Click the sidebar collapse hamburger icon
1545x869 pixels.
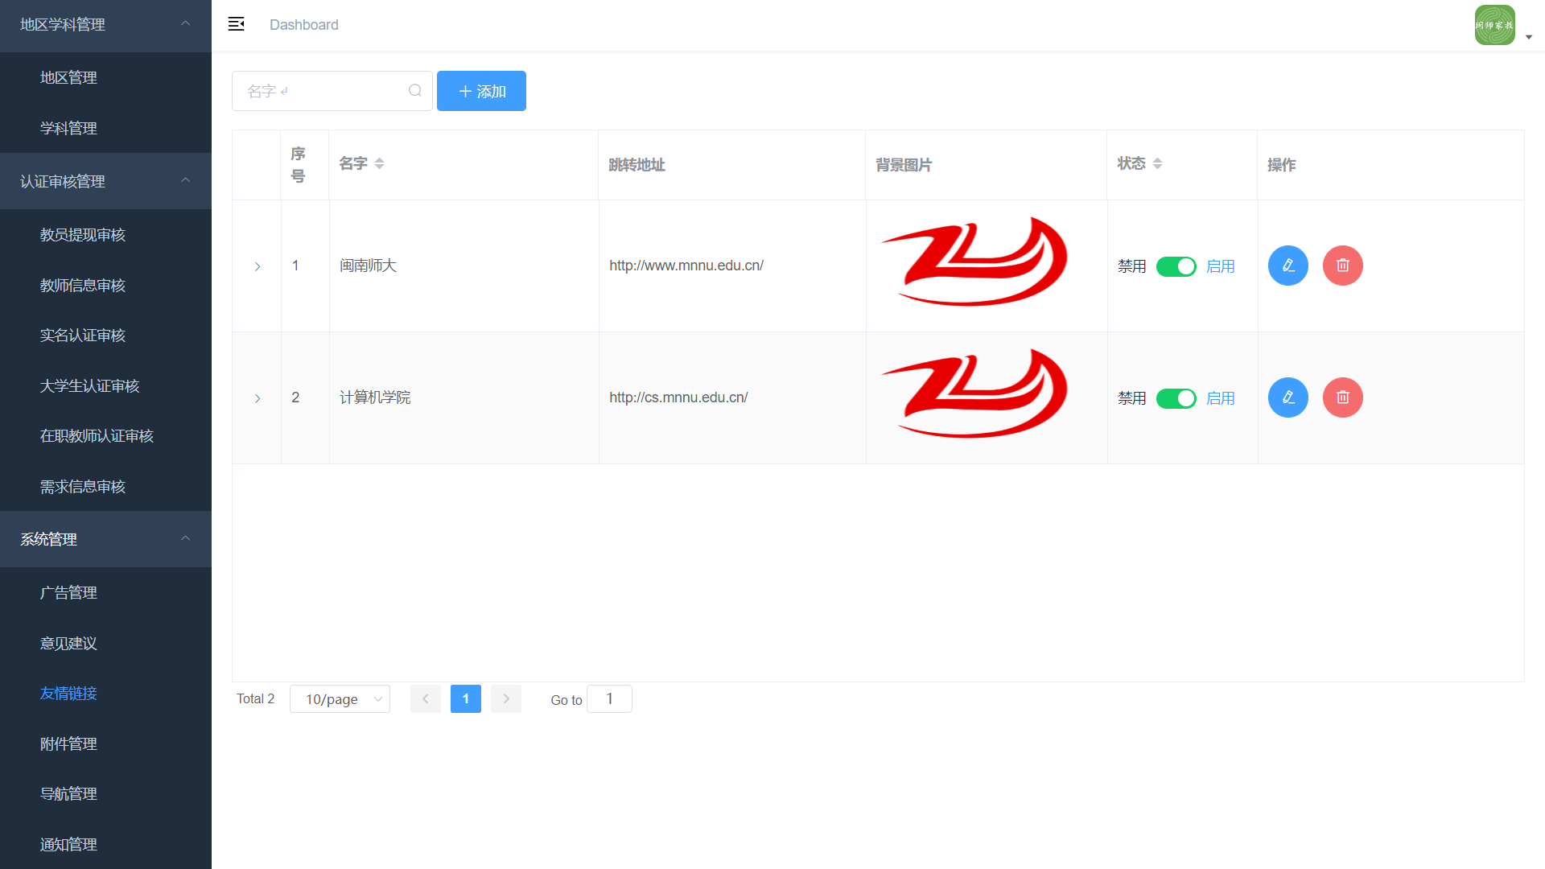coord(236,24)
